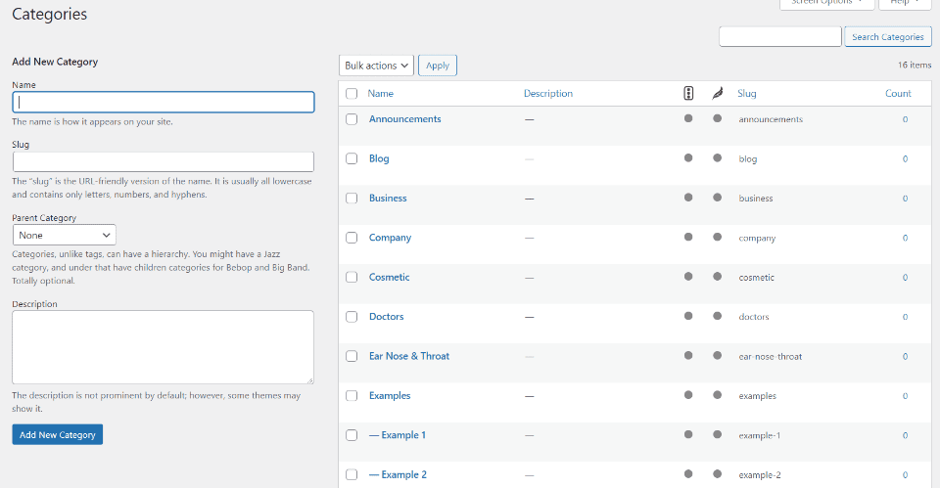Check the Business category checkbox

click(352, 199)
